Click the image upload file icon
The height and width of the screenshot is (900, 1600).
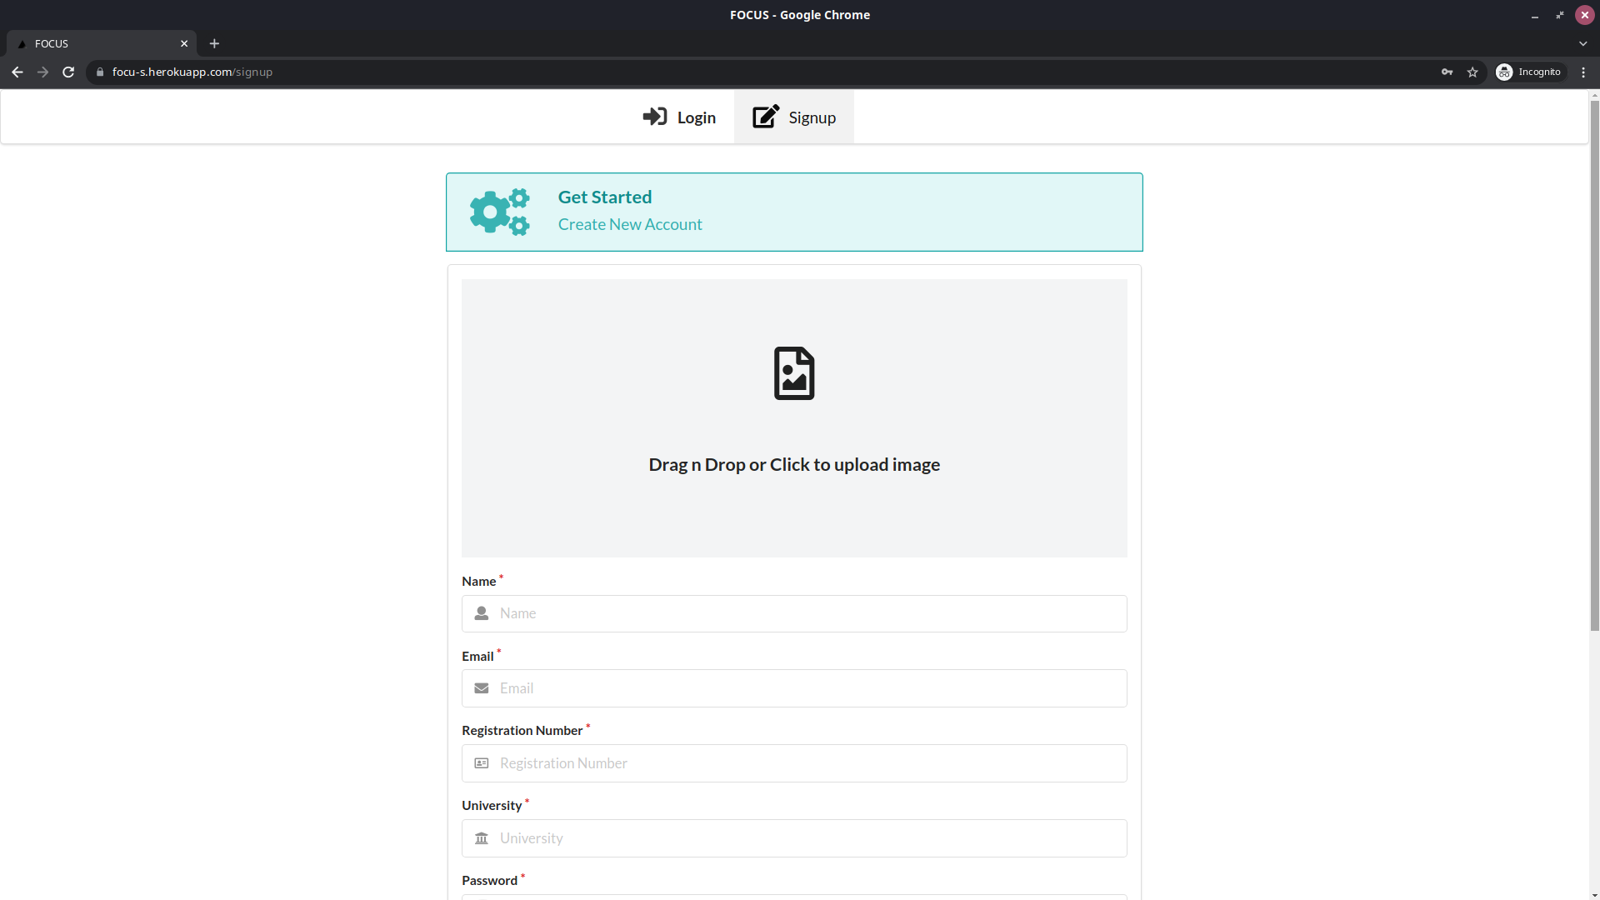[x=793, y=373]
